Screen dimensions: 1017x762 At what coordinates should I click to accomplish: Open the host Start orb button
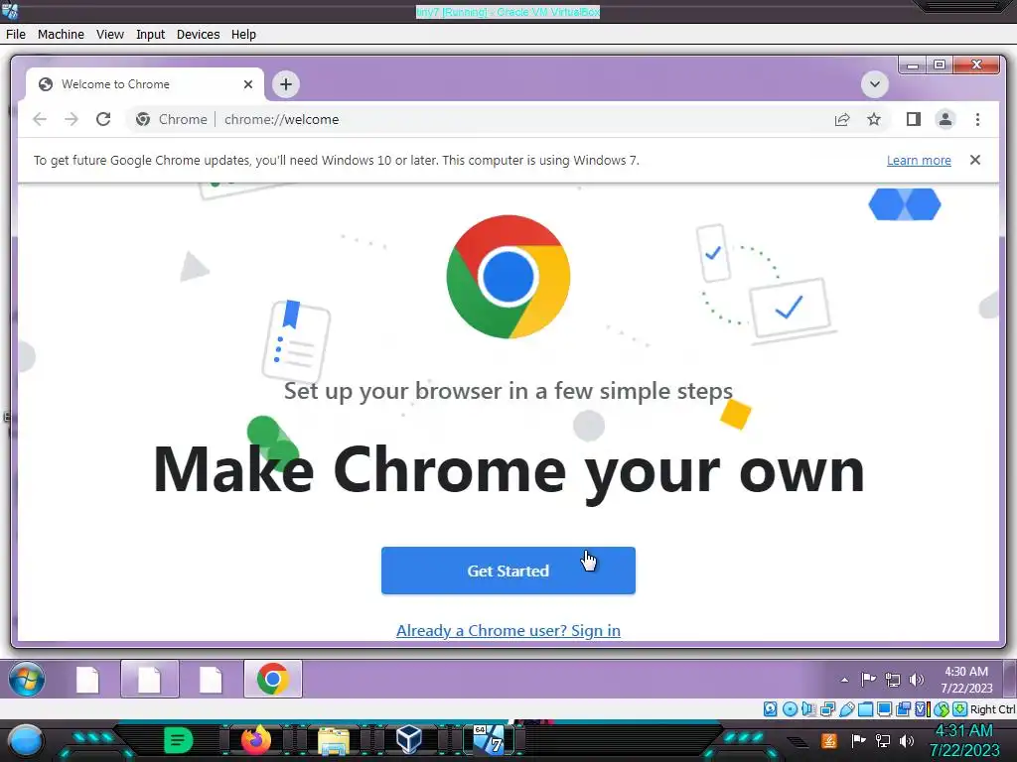pos(25,740)
